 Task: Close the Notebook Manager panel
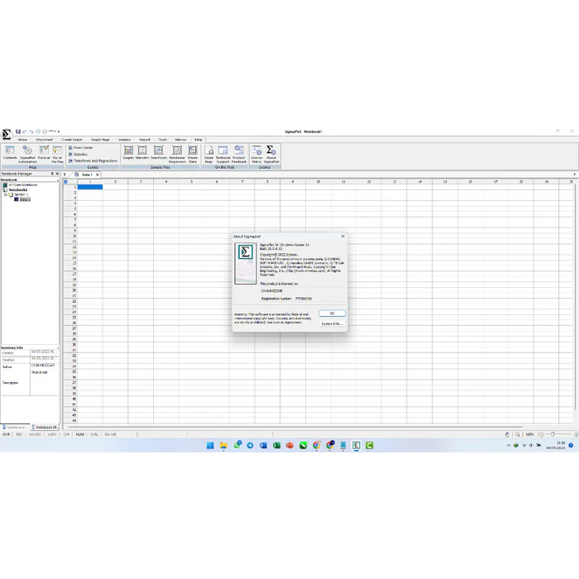57,174
